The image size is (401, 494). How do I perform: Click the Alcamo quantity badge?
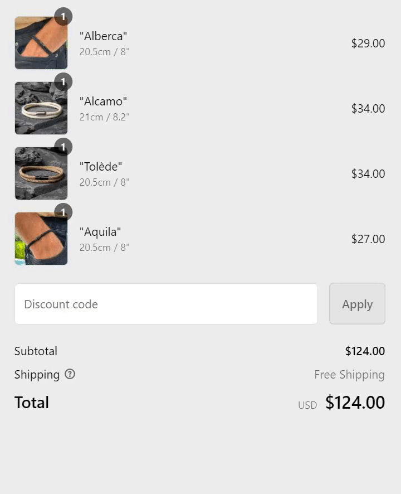pyautogui.click(x=63, y=82)
